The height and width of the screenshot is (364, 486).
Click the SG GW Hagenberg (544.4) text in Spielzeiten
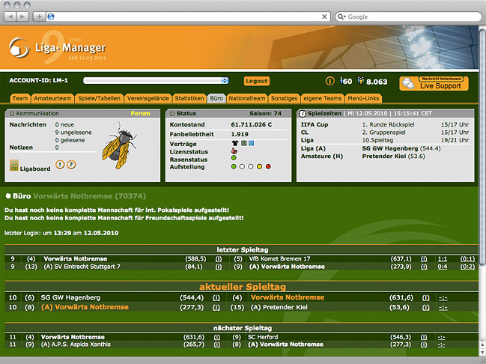point(401,148)
